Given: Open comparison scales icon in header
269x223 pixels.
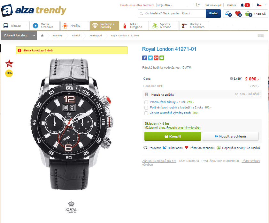Looking at the screenshot, I should (x=228, y=13).
